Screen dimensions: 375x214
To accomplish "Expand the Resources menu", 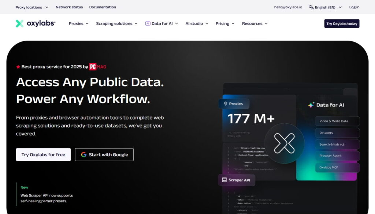I will pos(255,23).
